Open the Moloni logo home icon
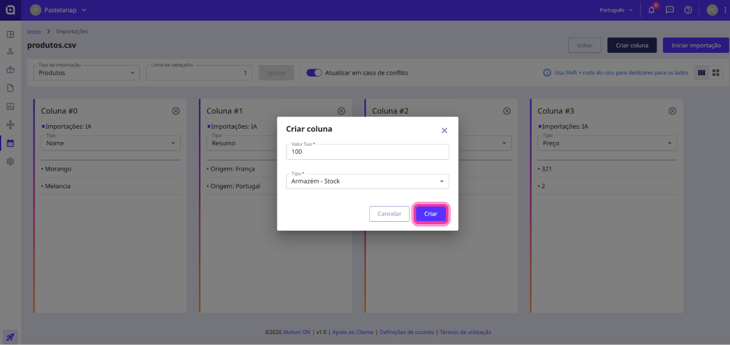The width and height of the screenshot is (730, 345). tap(10, 10)
